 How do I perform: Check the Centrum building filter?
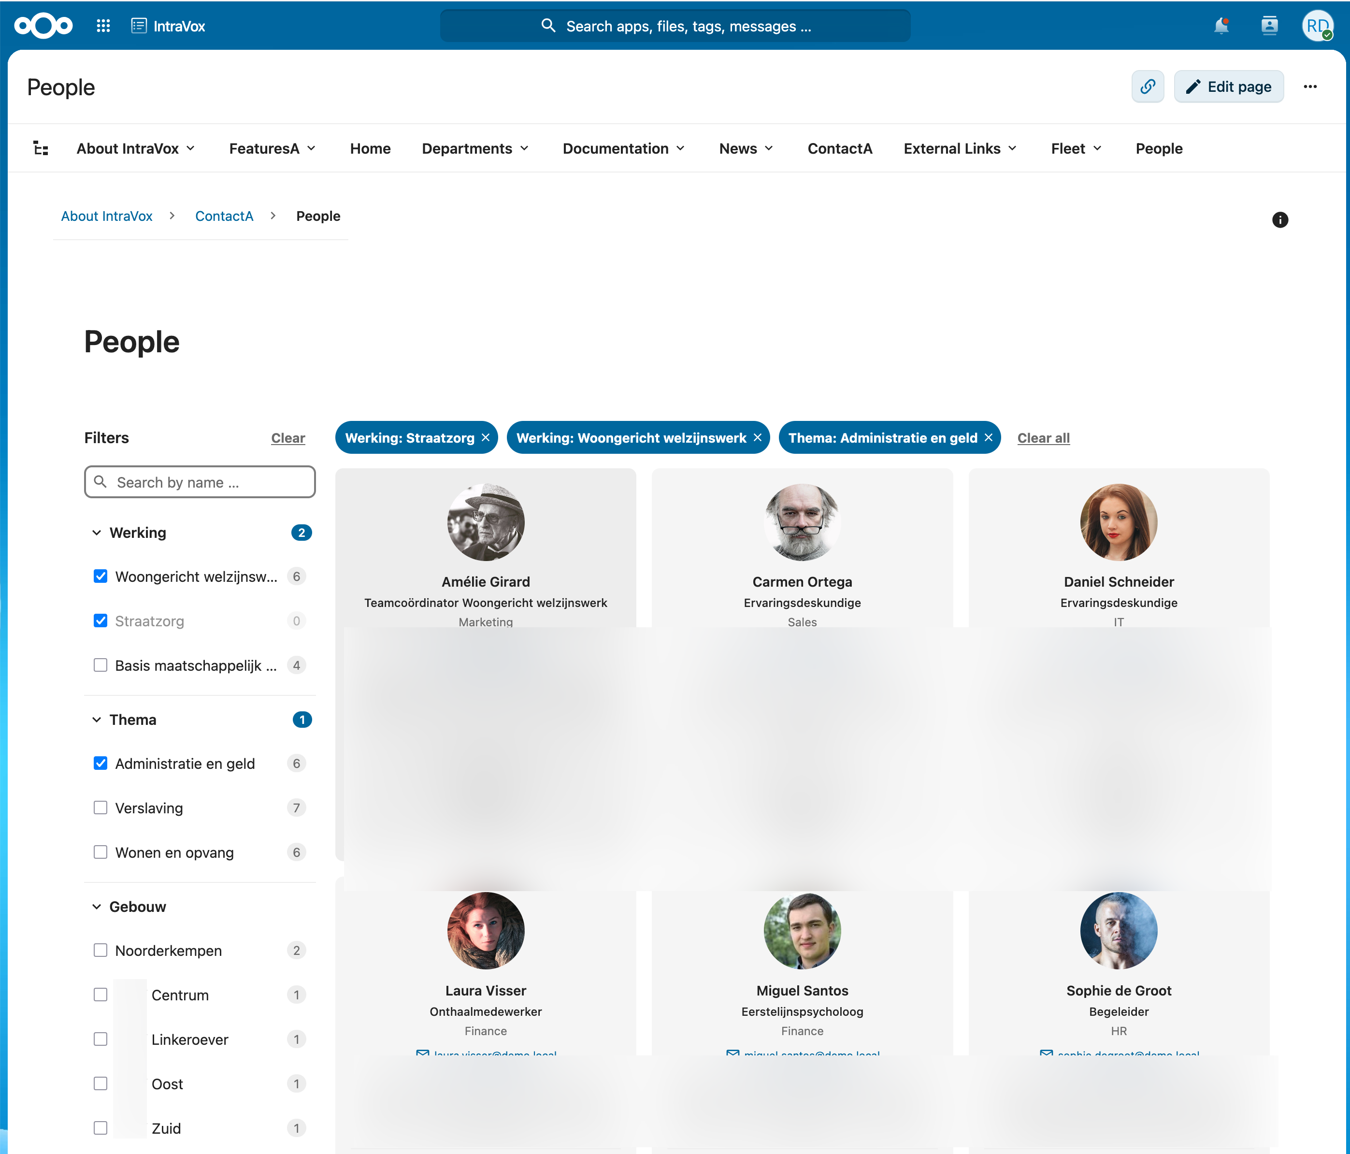pyautogui.click(x=101, y=995)
